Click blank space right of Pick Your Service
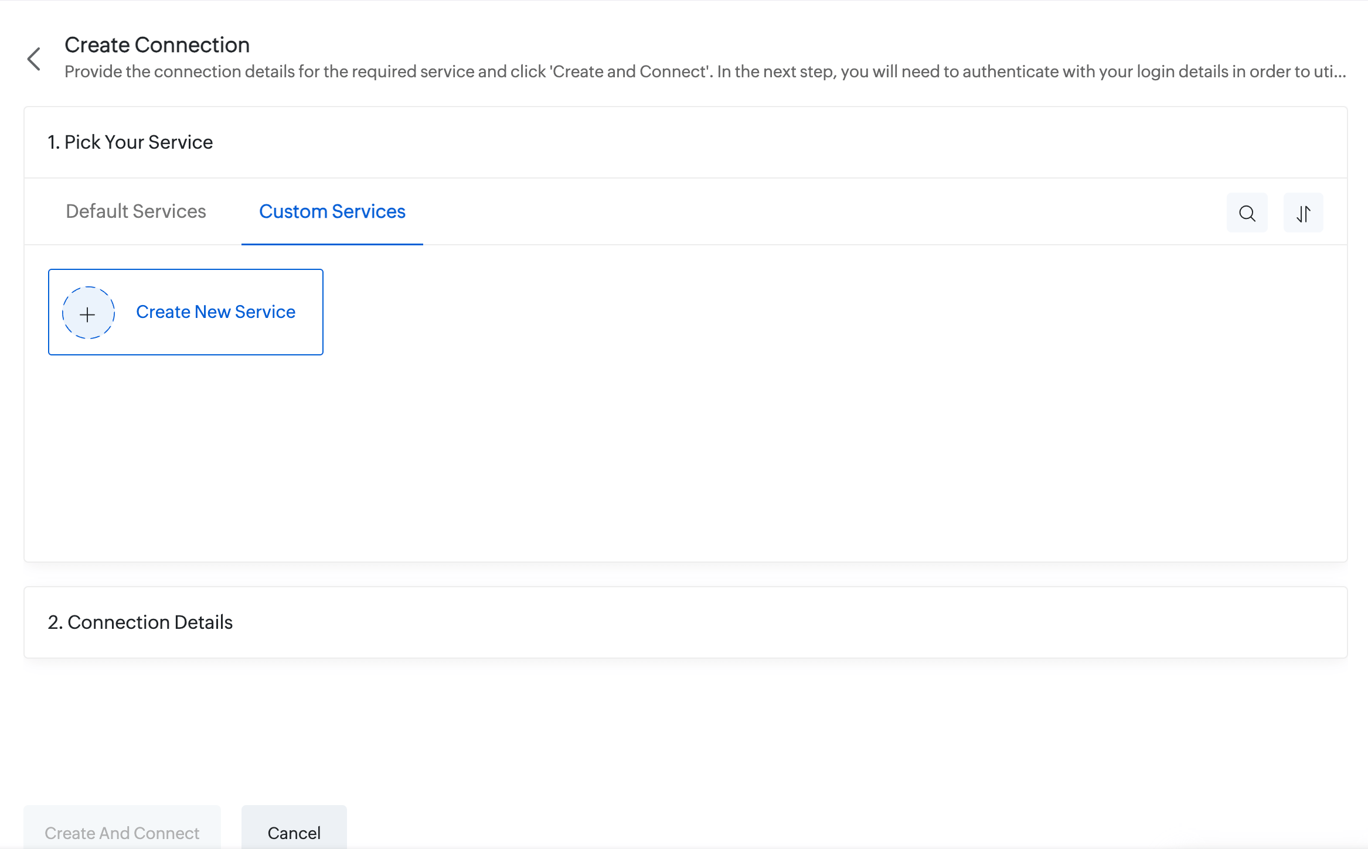 [x=762, y=142]
